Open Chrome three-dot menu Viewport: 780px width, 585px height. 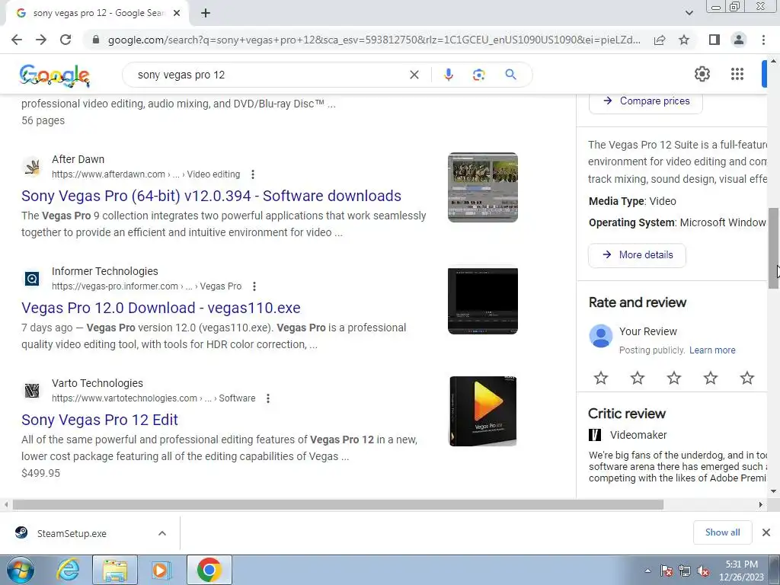pyautogui.click(x=763, y=40)
